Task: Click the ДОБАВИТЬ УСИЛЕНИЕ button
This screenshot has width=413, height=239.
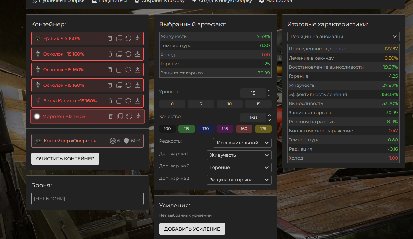Action: point(192,229)
